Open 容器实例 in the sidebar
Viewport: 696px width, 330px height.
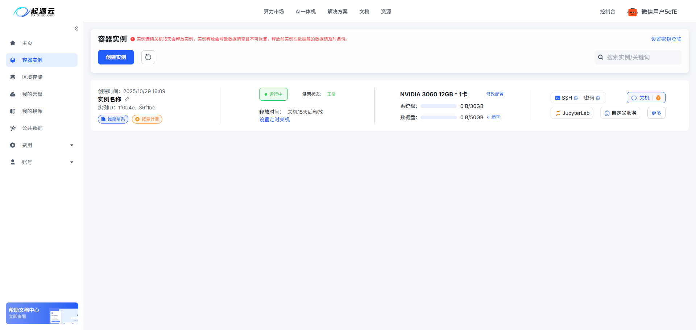42,60
